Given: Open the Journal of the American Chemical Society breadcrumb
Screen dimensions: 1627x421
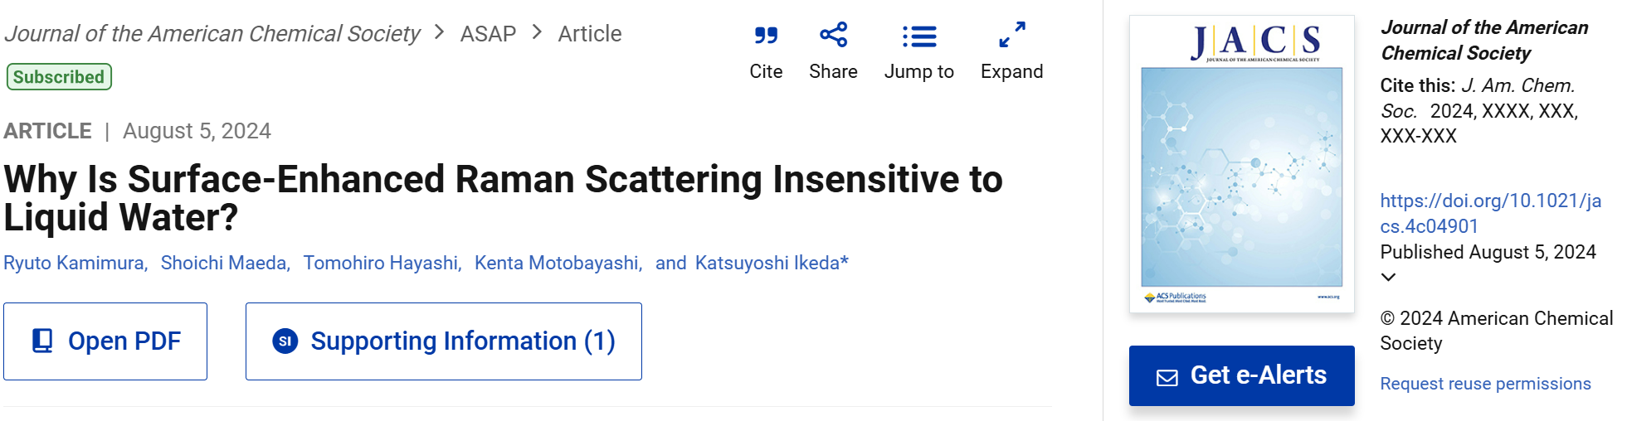Looking at the screenshot, I should click(x=212, y=34).
